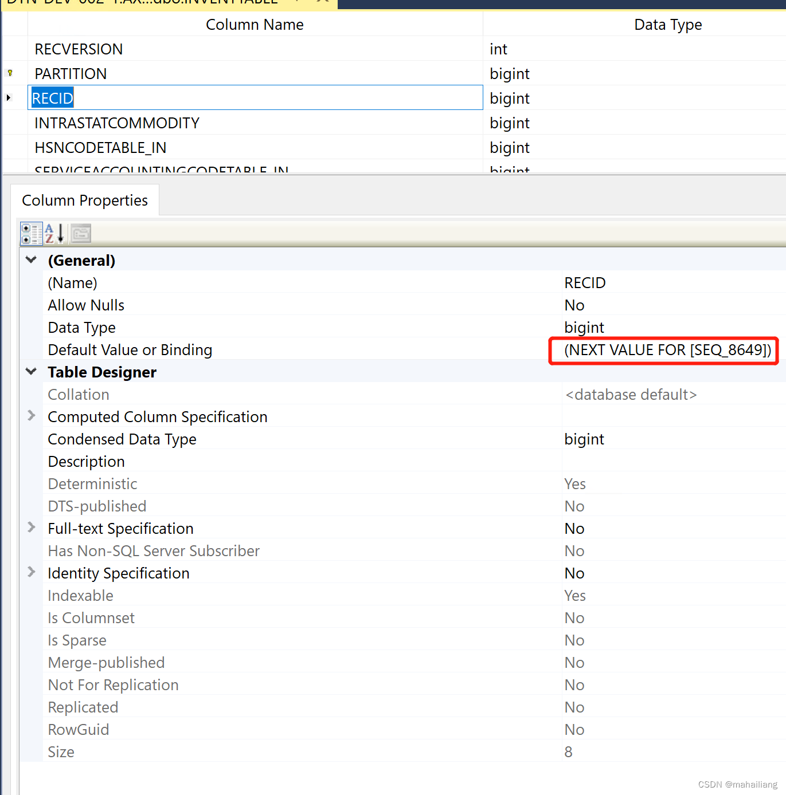Collapse the (General) section
The height and width of the screenshot is (795, 786).
point(31,260)
